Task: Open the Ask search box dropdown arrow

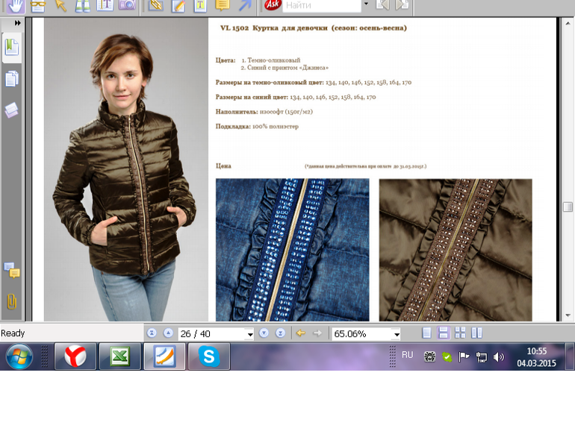Action: pyautogui.click(x=365, y=6)
